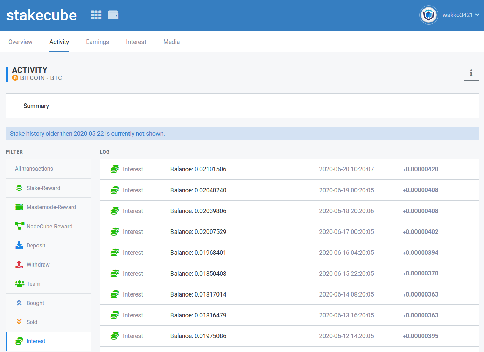Filter by Sold label
484x352 pixels.
tap(32, 322)
